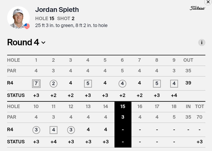Click the boxed bogey 5 on hole 8
Viewport: 212px width, 151px height.
pos(157,84)
